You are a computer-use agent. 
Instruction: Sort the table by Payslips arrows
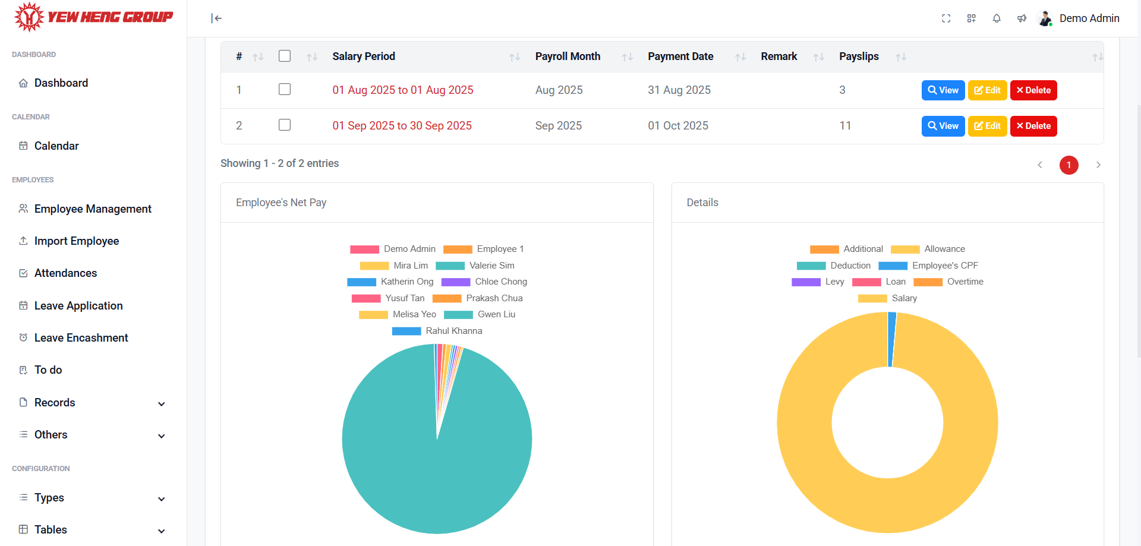click(x=901, y=57)
